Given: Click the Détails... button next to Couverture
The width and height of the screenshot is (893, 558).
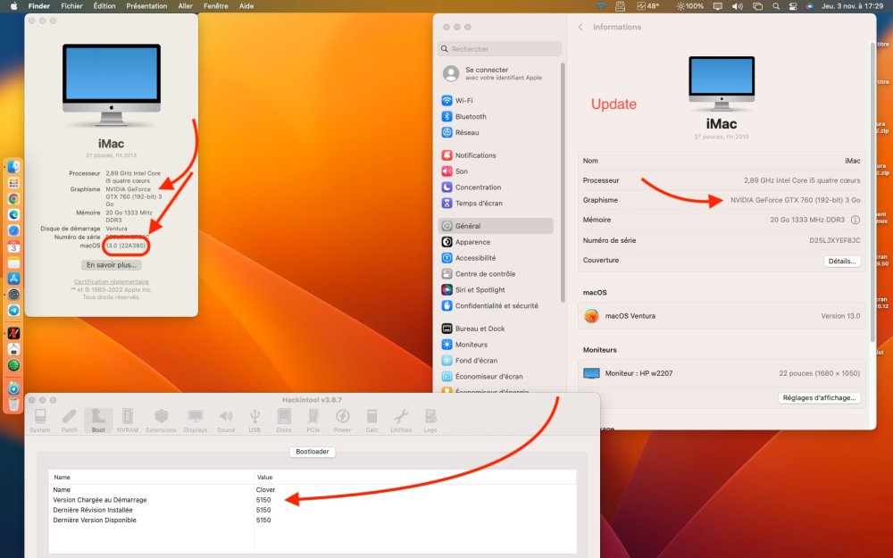Looking at the screenshot, I should [x=842, y=261].
